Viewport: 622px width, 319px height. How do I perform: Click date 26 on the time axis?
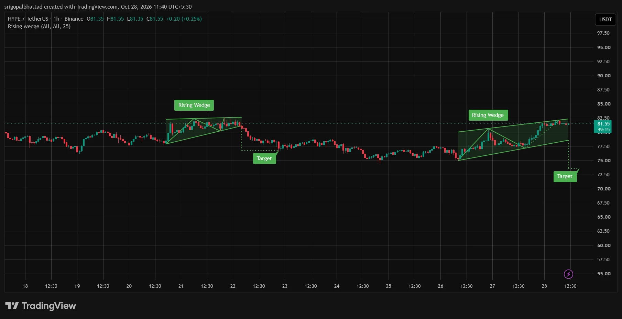point(440,286)
